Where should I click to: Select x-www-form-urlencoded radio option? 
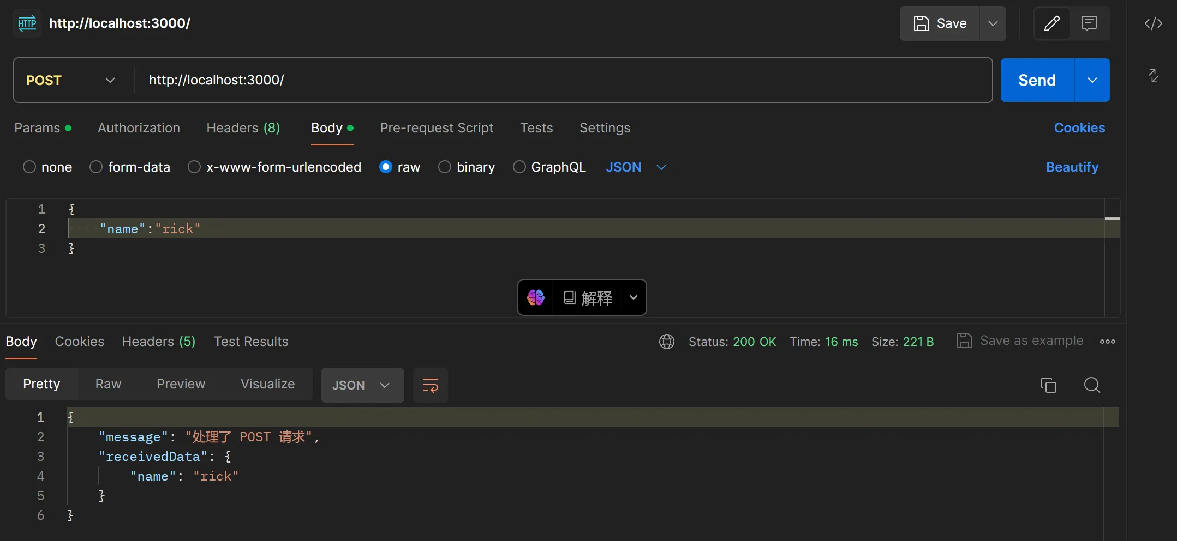[x=194, y=167]
